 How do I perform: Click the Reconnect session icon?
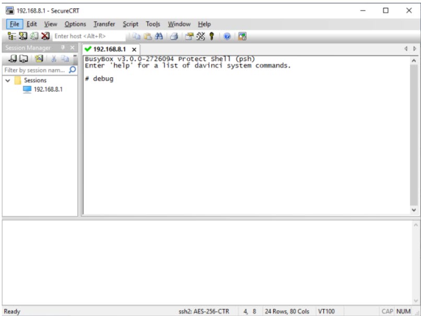tap(34, 36)
